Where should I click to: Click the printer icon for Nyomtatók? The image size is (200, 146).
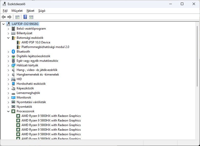point(13,107)
